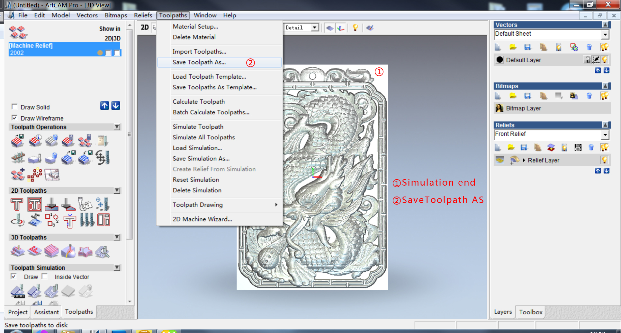This screenshot has width=621, height=333.
Task: Click the grayscale relief preview icon in Reliefs
Action: tap(578, 147)
